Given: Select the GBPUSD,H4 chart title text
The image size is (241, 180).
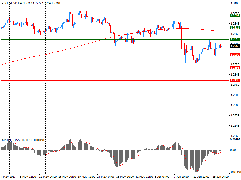Looking at the screenshot, I should pos(14,3).
